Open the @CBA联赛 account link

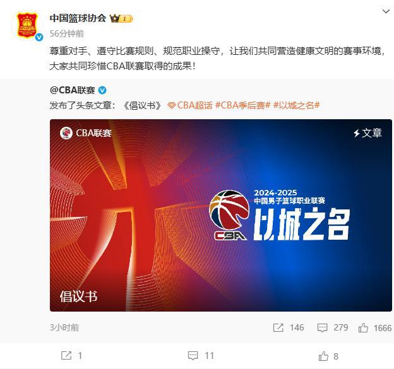tap(73, 90)
